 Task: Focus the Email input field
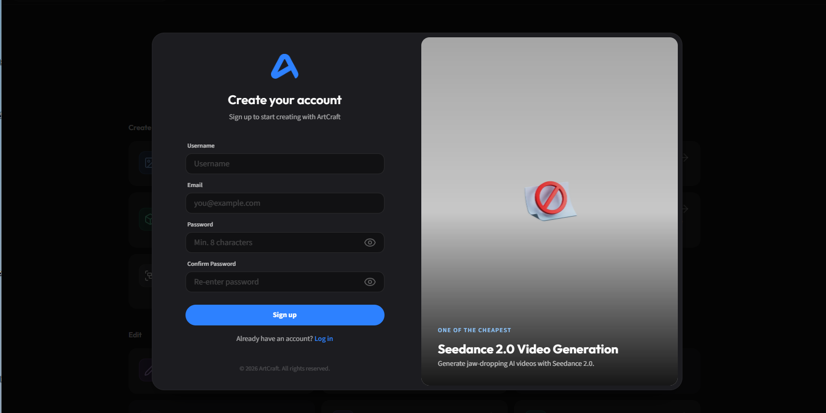(x=285, y=203)
